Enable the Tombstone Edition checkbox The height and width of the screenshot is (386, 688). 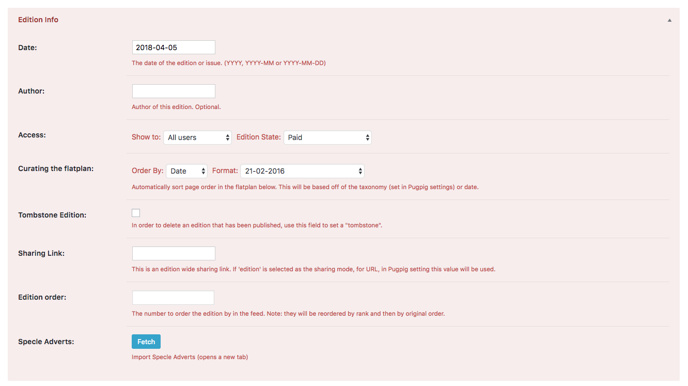[136, 213]
